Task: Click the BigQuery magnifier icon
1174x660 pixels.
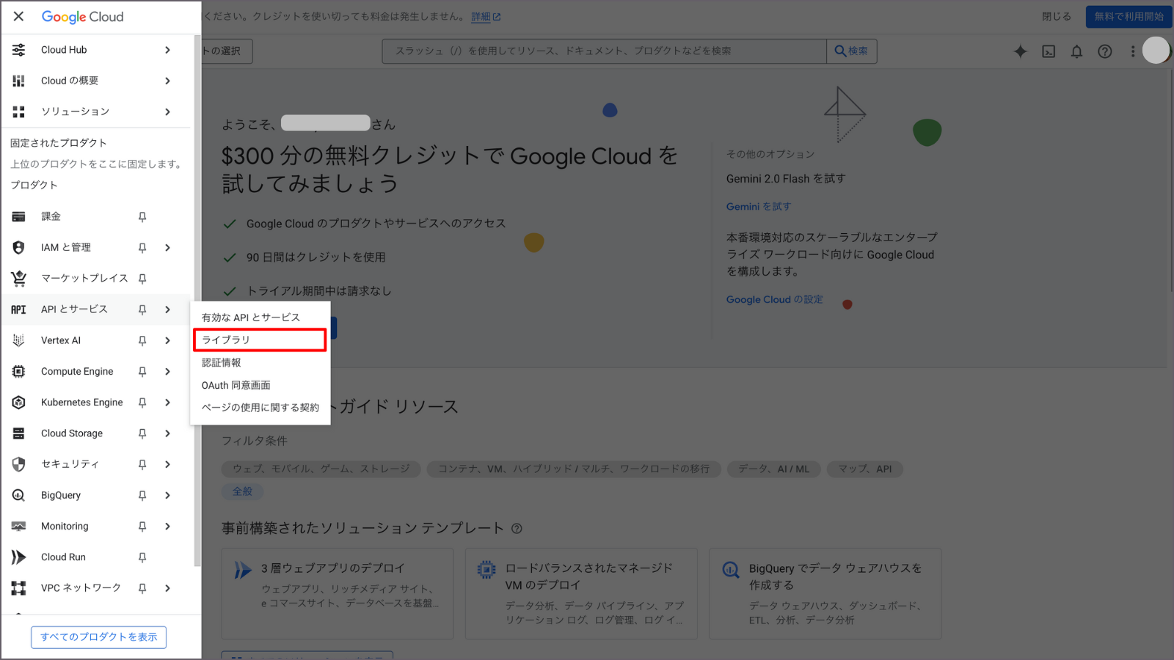Action: point(18,495)
